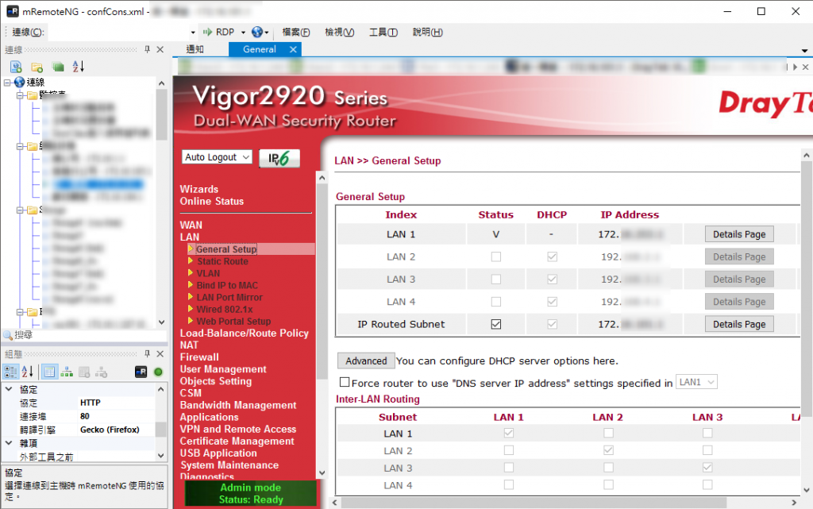The width and height of the screenshot is (813, 509).
Task: Click the default properties icon in config
Action: [84, 372]
